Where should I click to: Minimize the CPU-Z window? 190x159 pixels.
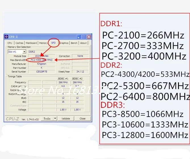click(x=78, y=37)
